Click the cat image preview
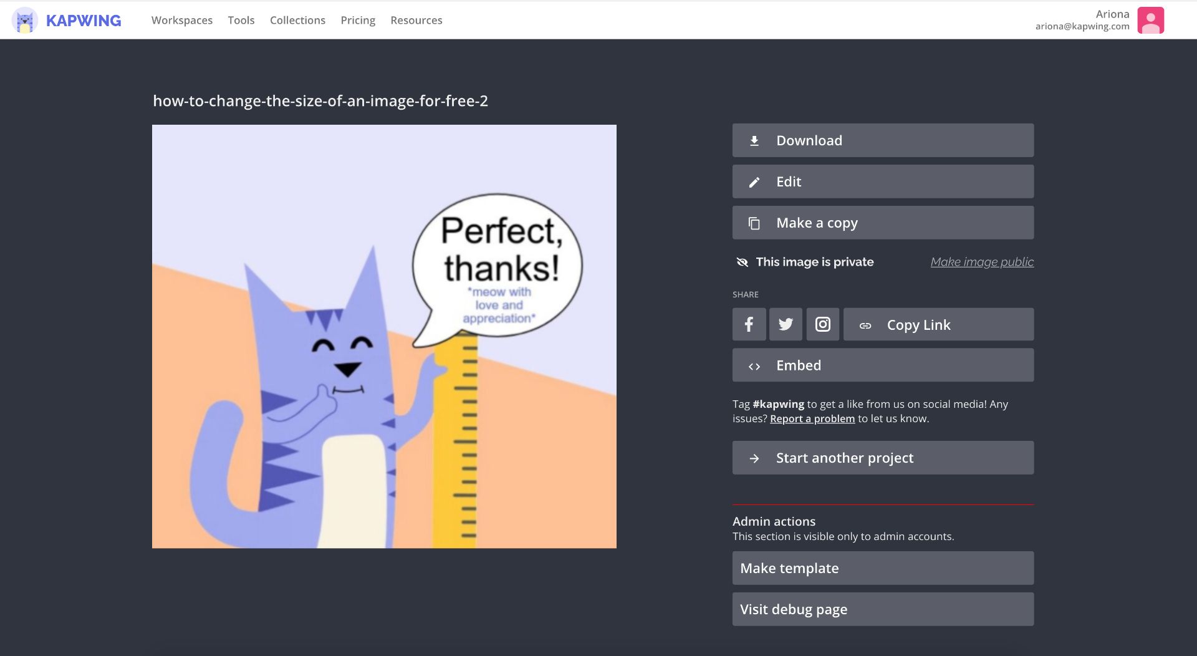The image size is (1197, 656). pos(384,337)
